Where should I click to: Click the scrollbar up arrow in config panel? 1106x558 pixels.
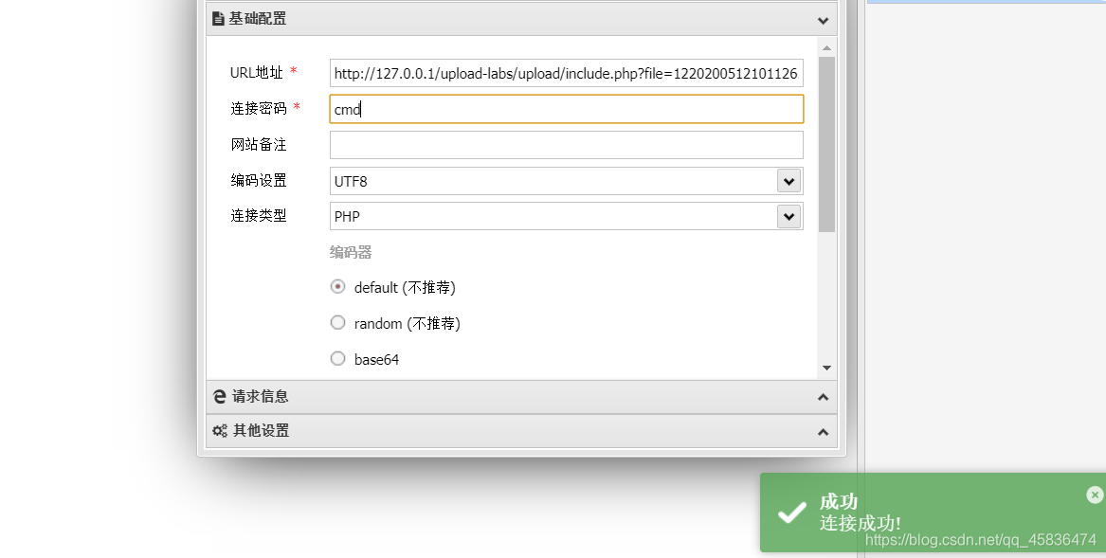pos(826,48)
